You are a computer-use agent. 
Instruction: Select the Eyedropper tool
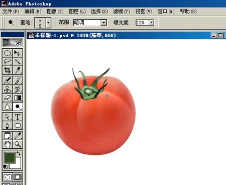coord(18,136)
